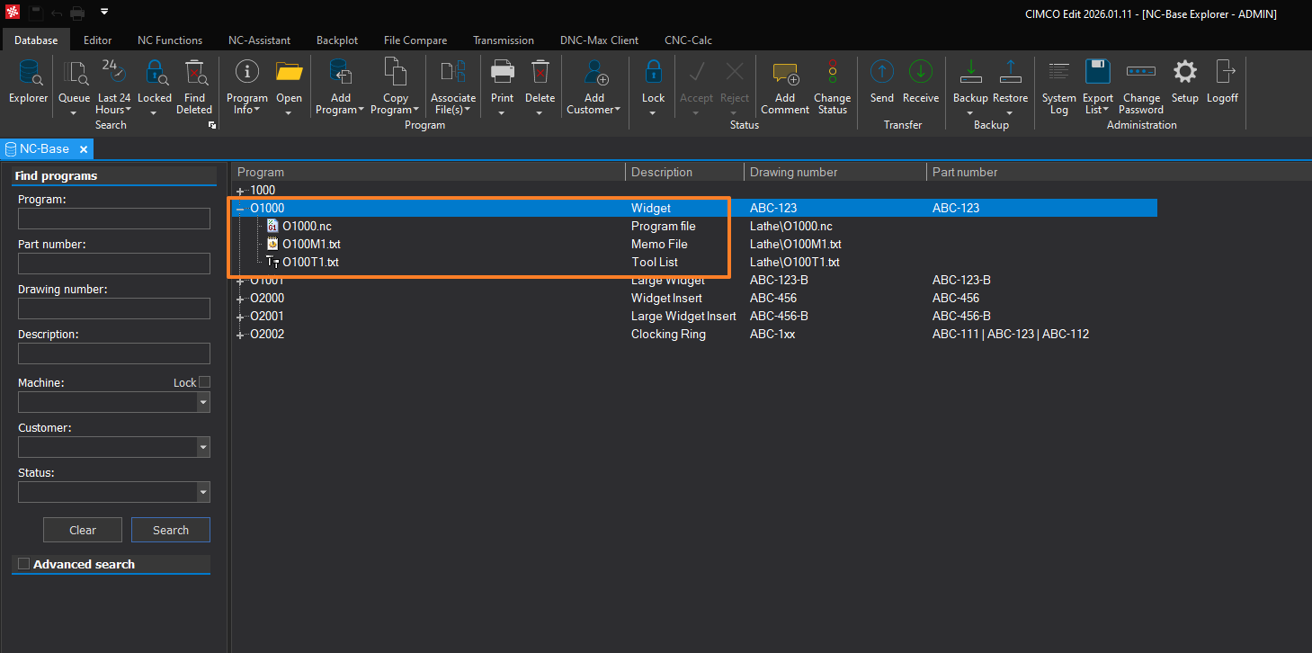The height and width of the screenshot is (653, 1312).
Task: Open the CNC-Calc tab
Action: (688, 40)
